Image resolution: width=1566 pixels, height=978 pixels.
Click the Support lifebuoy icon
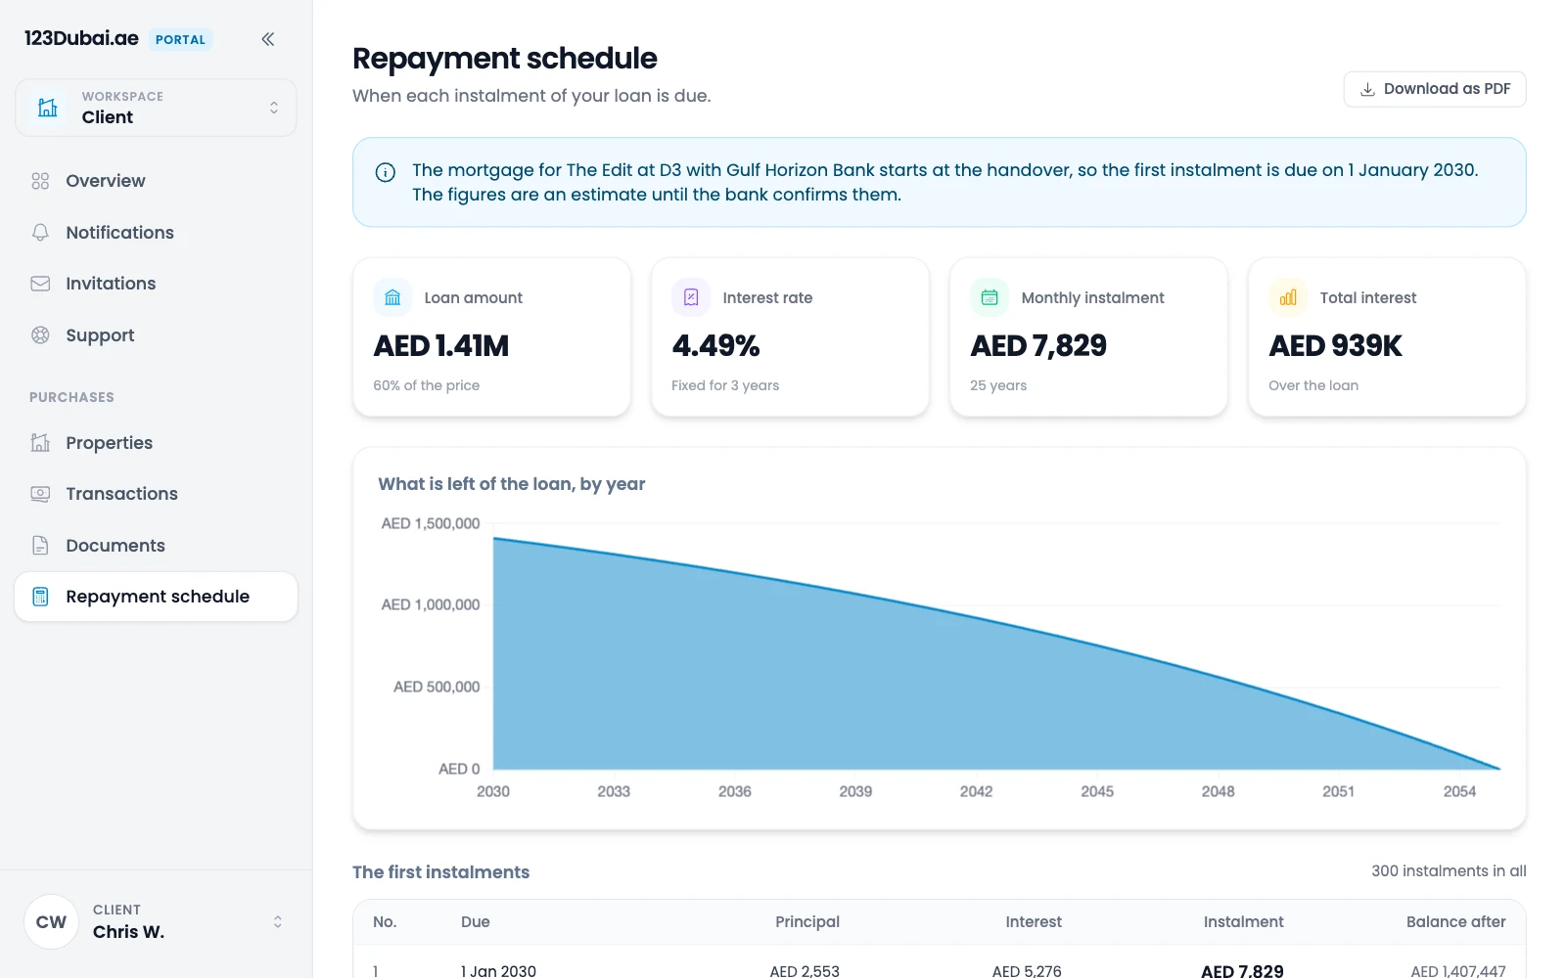pyautogui.click(x=40, y=335)
